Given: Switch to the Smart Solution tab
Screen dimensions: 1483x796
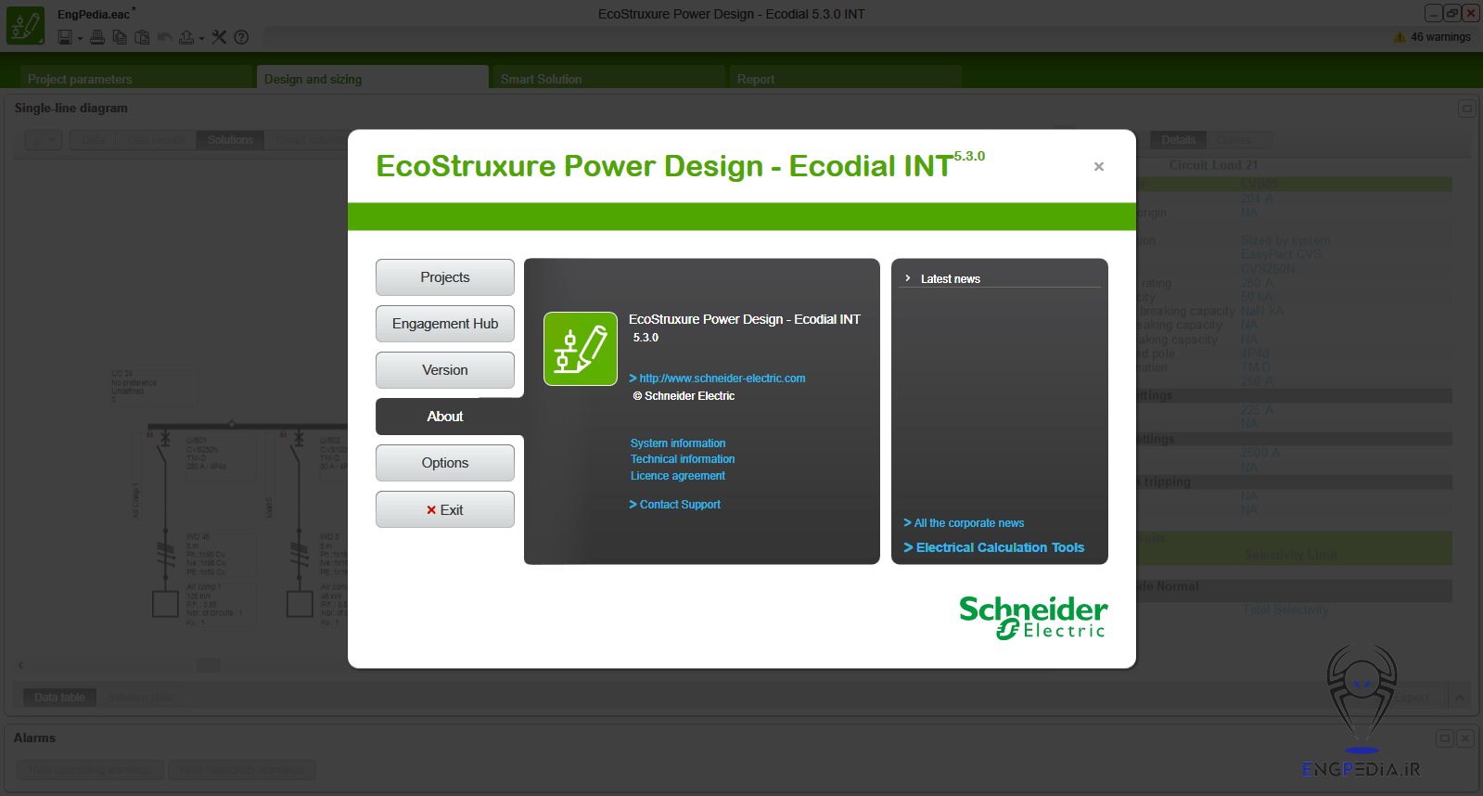Looking at the screenshot, I should [x=609, y=78].
